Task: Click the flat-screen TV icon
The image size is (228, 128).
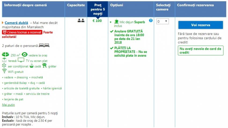Action: coord(21,60)
